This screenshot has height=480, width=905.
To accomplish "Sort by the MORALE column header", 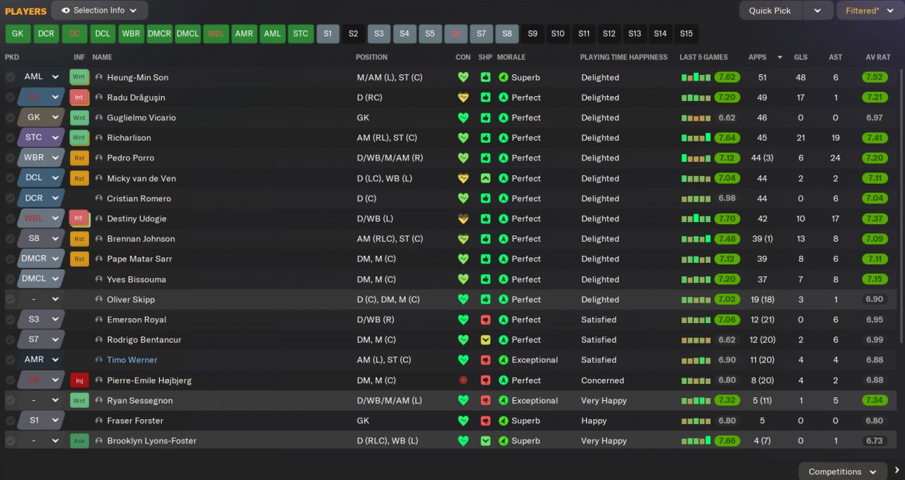I will [x=511, y=57].
